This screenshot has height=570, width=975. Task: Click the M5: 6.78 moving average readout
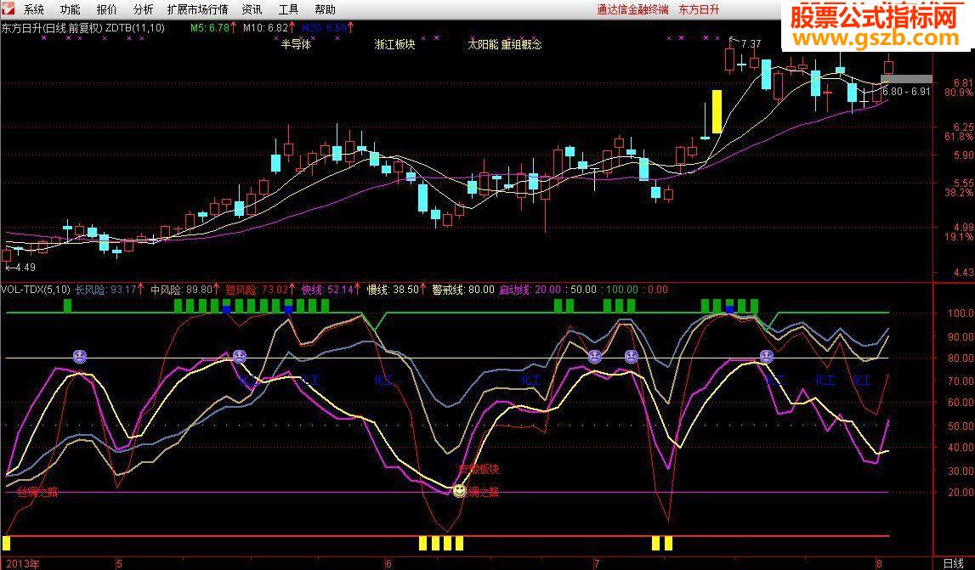click(210, 27)
